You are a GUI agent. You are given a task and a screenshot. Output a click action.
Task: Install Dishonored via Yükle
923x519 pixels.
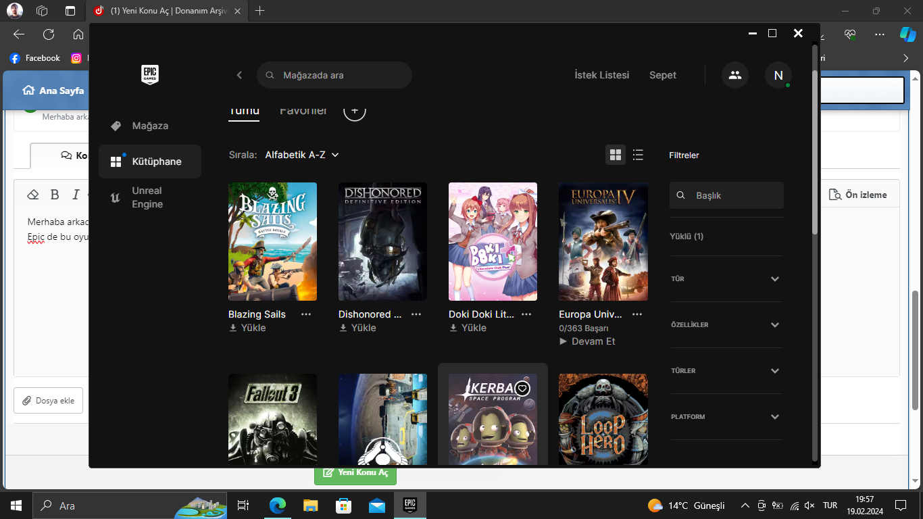tap(358, 328)
